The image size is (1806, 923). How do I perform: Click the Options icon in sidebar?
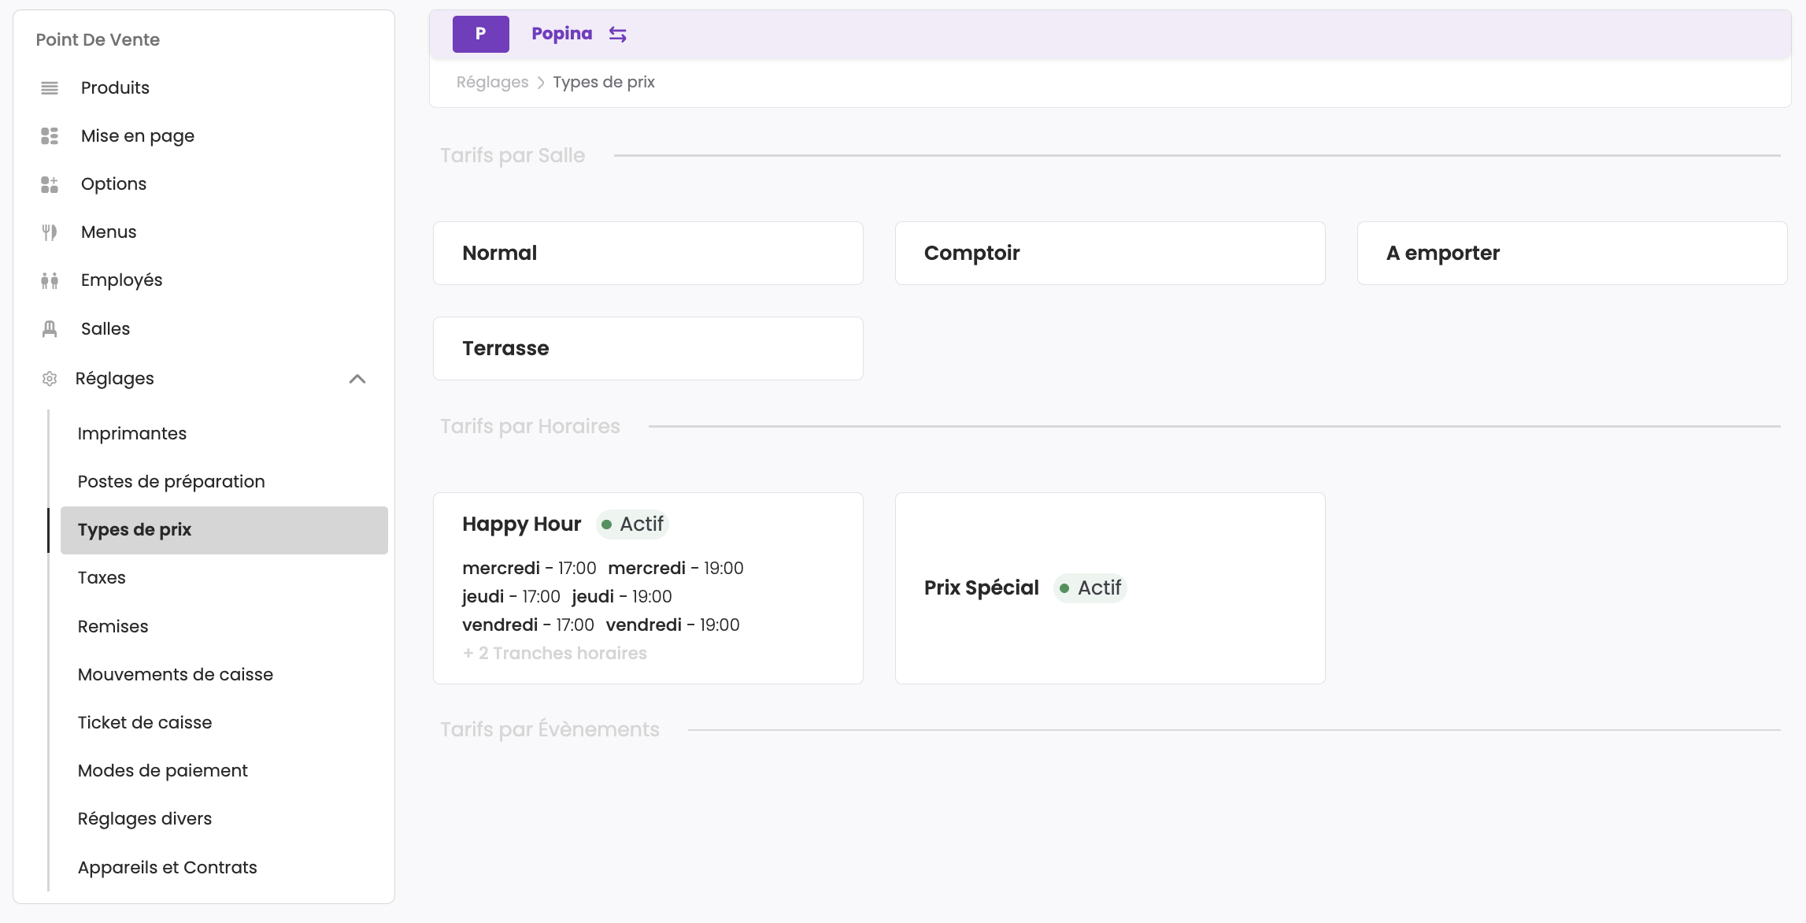(x=50, y=184)
